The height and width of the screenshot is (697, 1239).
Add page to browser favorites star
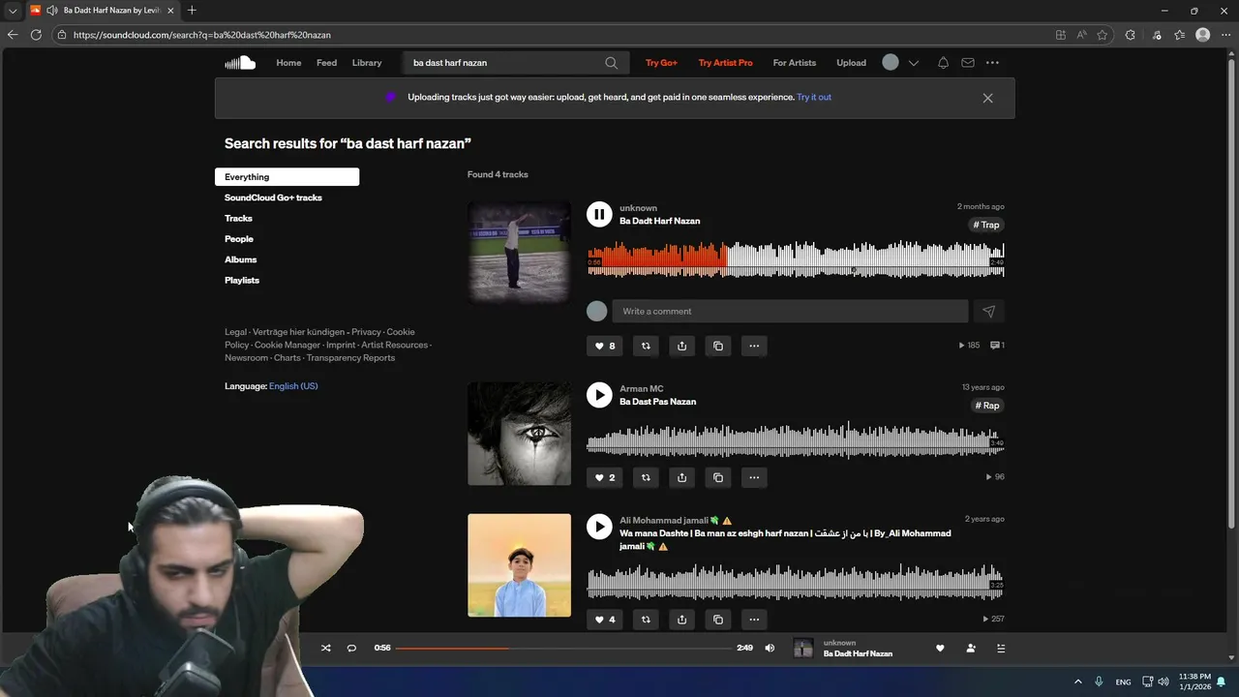[x=1102, y=35]
